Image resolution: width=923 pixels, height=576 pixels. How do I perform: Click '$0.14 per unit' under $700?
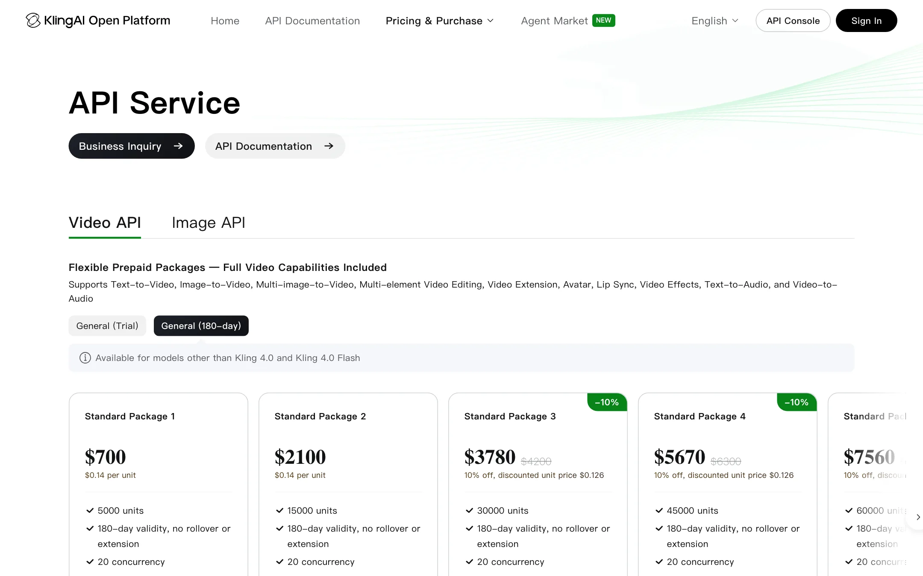click(110, 475)
